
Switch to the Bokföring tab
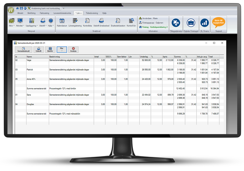pos(31,13)
